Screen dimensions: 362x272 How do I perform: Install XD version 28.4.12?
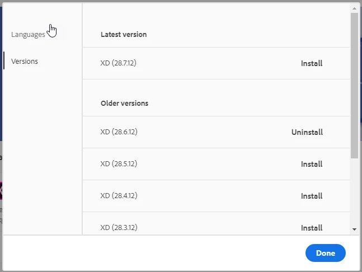point(312,196)
